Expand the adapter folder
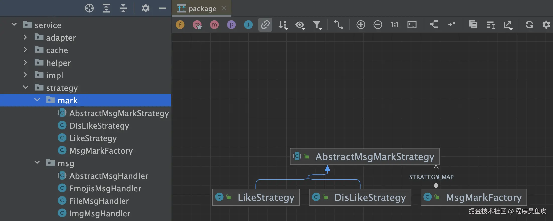This screenshot has width=553, height=221. pos(25,37)
